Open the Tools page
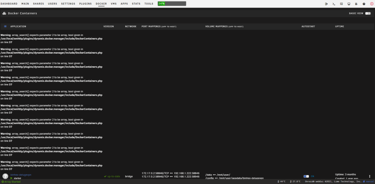 (x=149, y=4)
